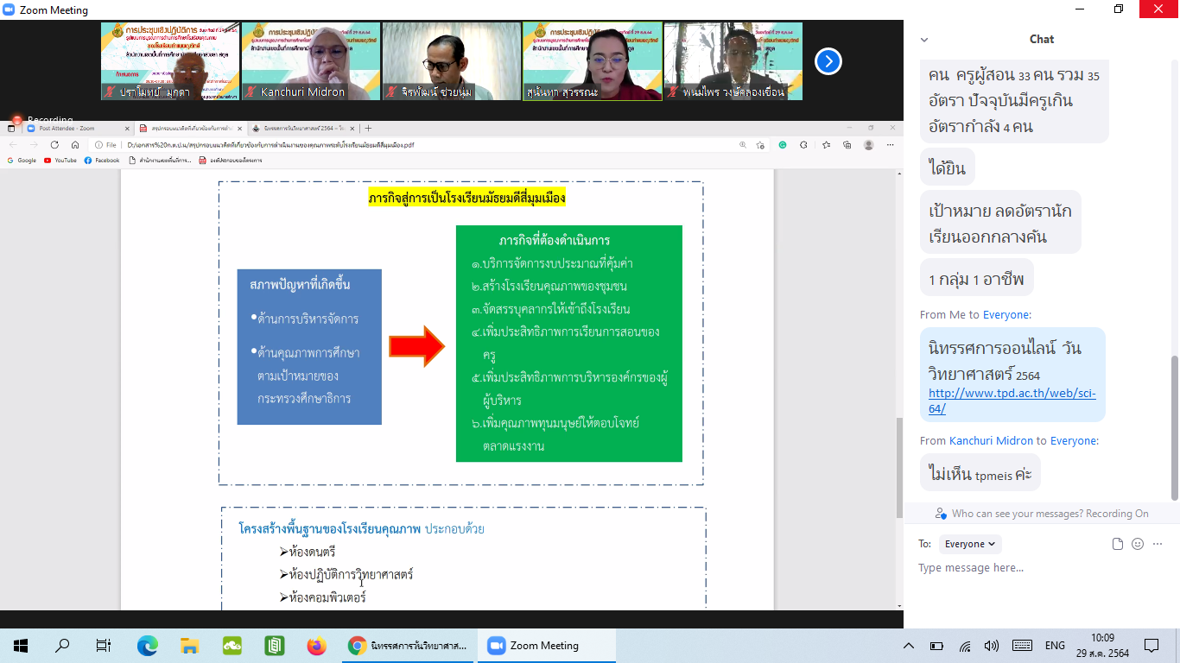Click the shared PDF vertical scrollbar
The image size is (1180, 663).
click(898, 466)
